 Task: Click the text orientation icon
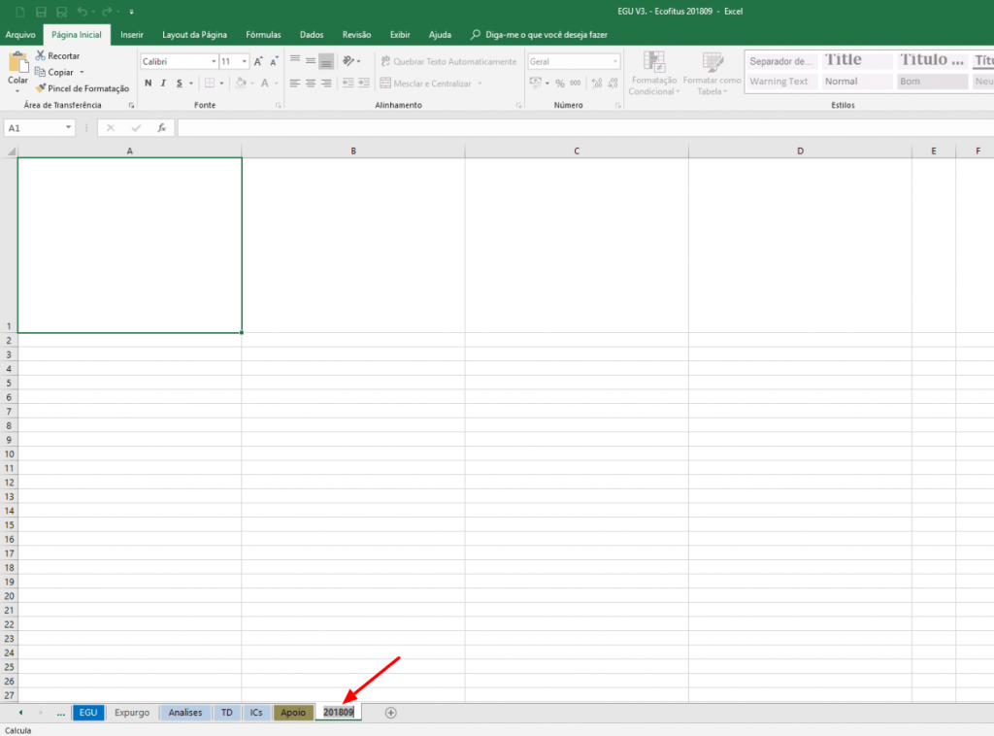point(348,61)
